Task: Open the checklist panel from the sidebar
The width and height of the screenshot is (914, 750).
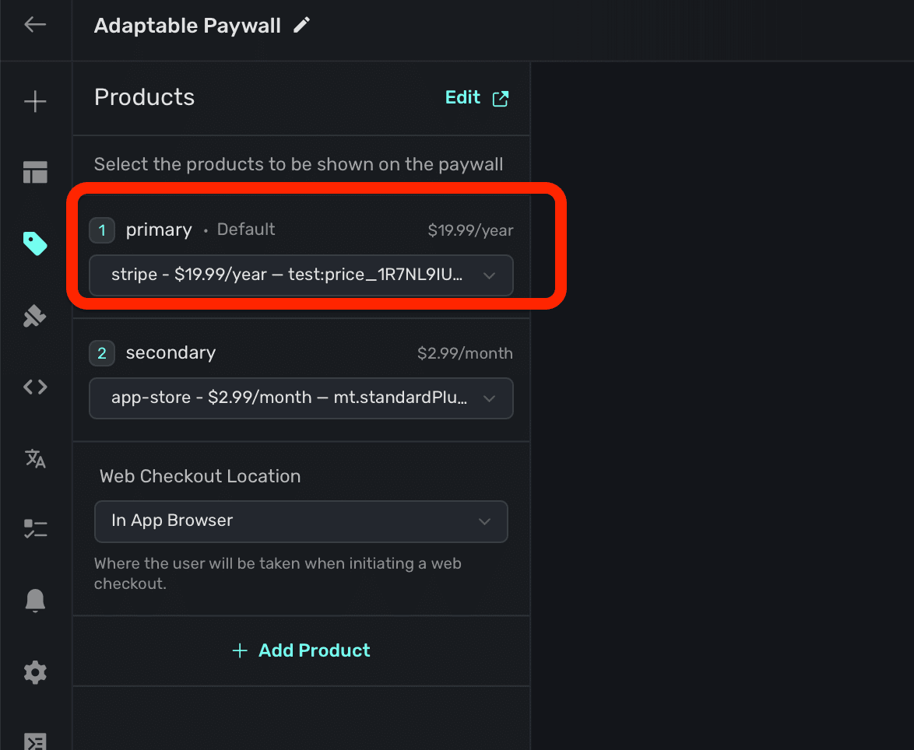Action: (35, 528)
